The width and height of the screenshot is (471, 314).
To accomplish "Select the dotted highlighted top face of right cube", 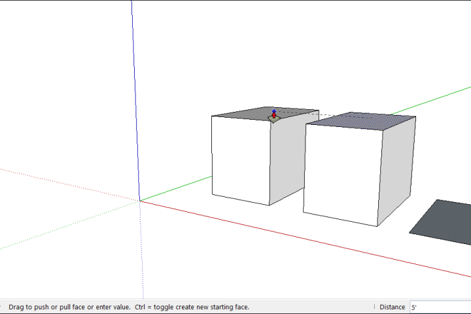I will coord(362,121).
